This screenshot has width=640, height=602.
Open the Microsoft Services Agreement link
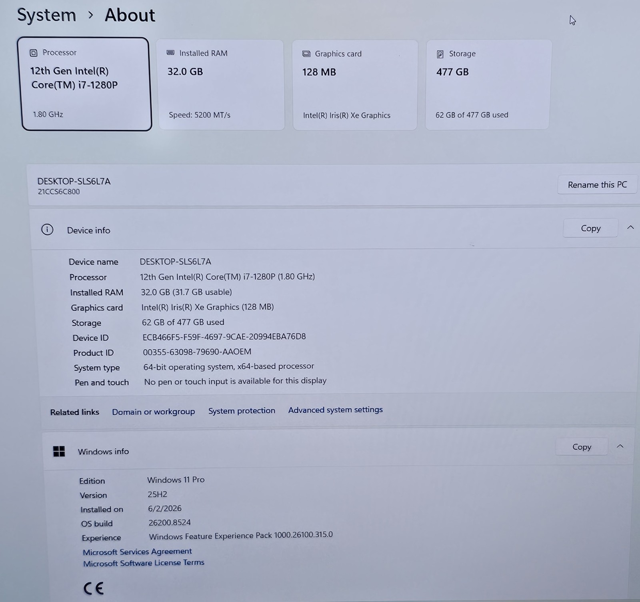coord(137,552)
